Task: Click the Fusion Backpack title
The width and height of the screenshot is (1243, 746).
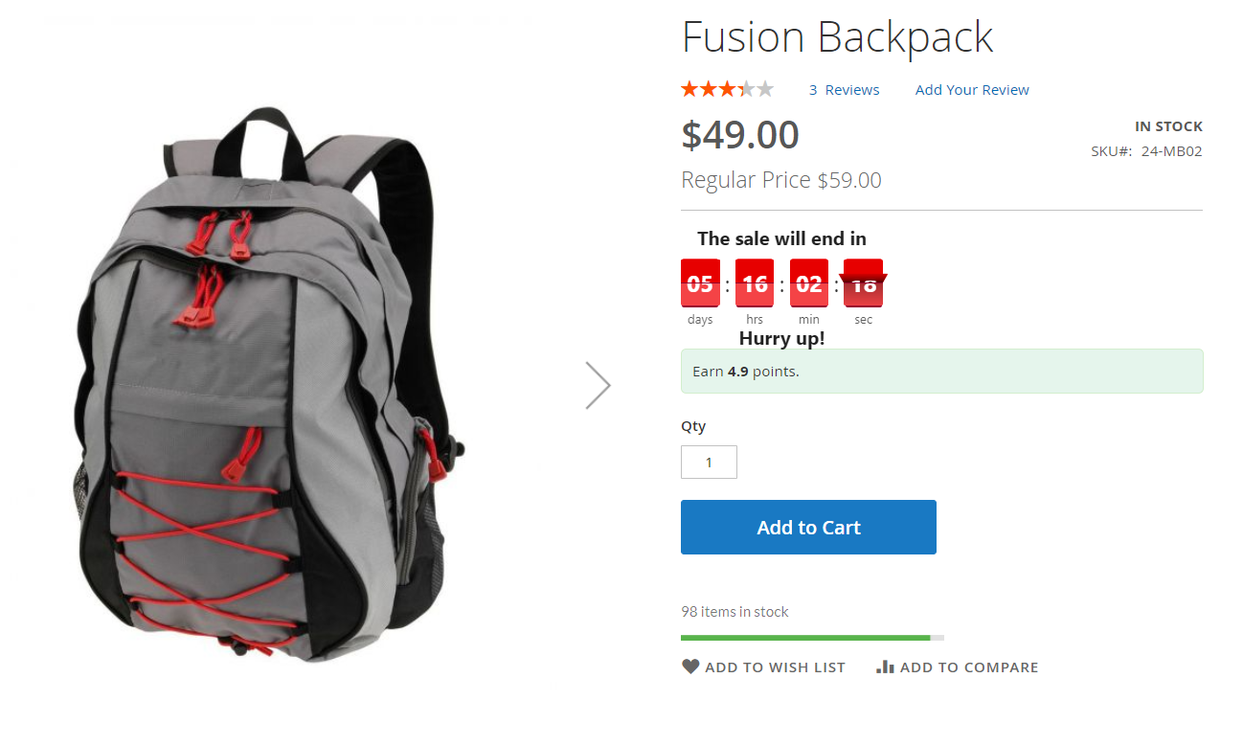Action: [x=838, y=37]
